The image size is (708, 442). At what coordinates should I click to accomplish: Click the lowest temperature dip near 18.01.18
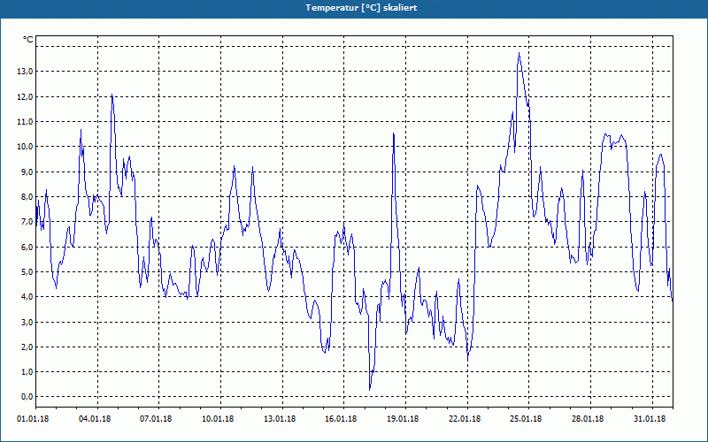tap(370, 389)
